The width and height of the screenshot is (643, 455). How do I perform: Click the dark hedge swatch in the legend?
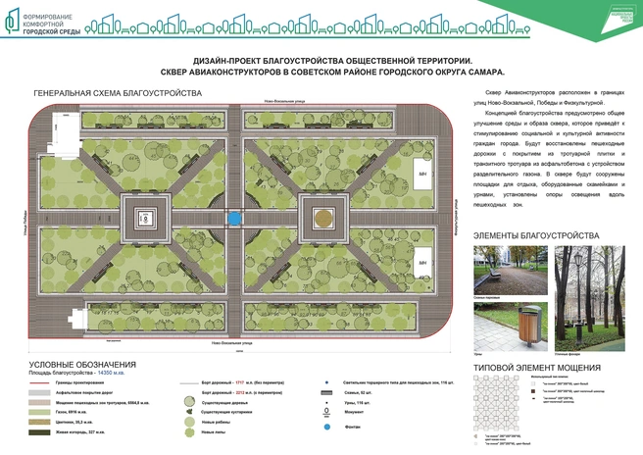pos(39,432)
